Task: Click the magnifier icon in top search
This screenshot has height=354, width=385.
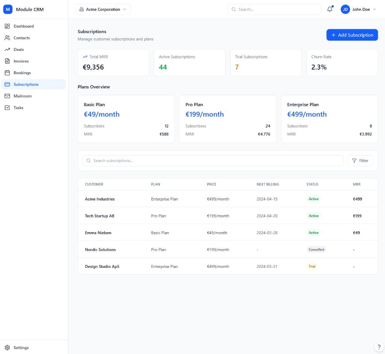Action: click(234, 9)
